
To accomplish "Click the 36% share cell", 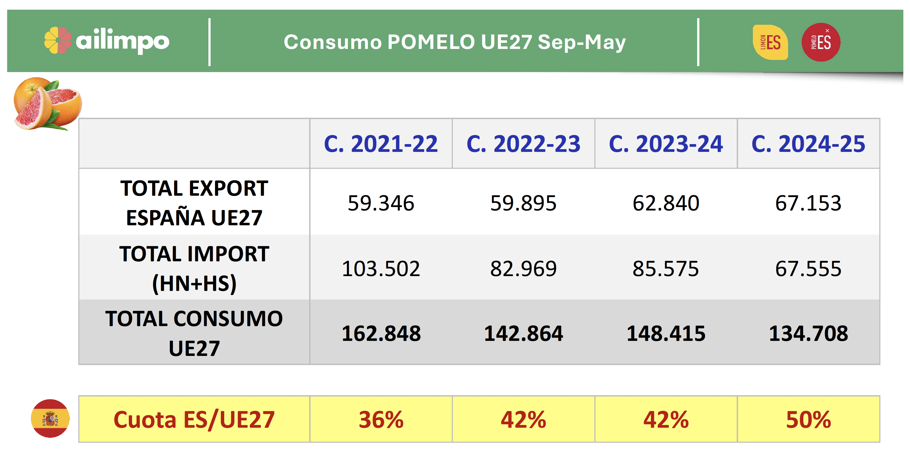I will 381,420.
